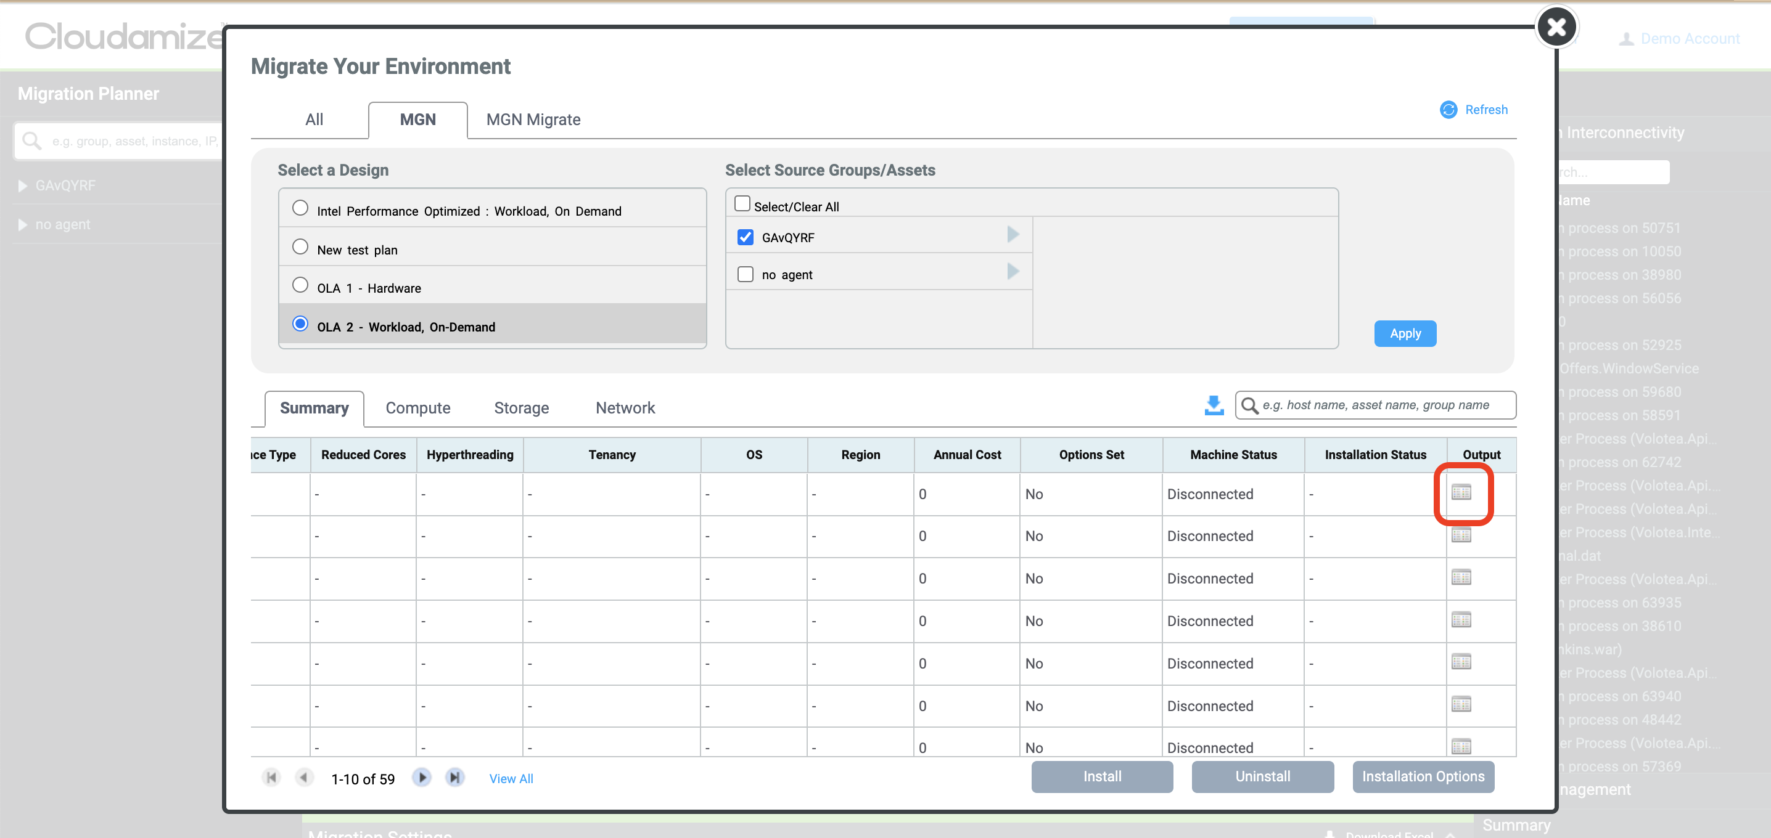Image resolution: width=1771 pixels, height=838 pixels.
Task: Select the OLA 1 - Hardware design
Action: tap(300, 285)
